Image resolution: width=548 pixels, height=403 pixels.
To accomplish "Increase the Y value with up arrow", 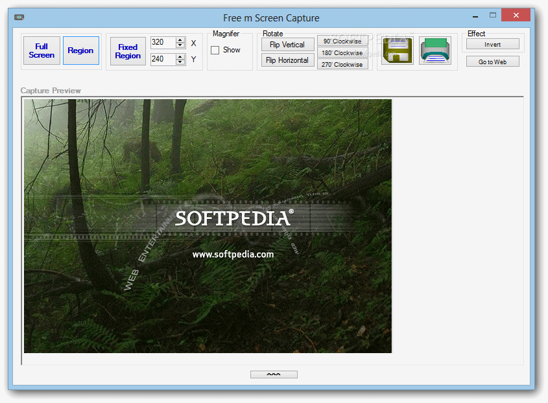I will pyautogui.click(x=180, y=56).
